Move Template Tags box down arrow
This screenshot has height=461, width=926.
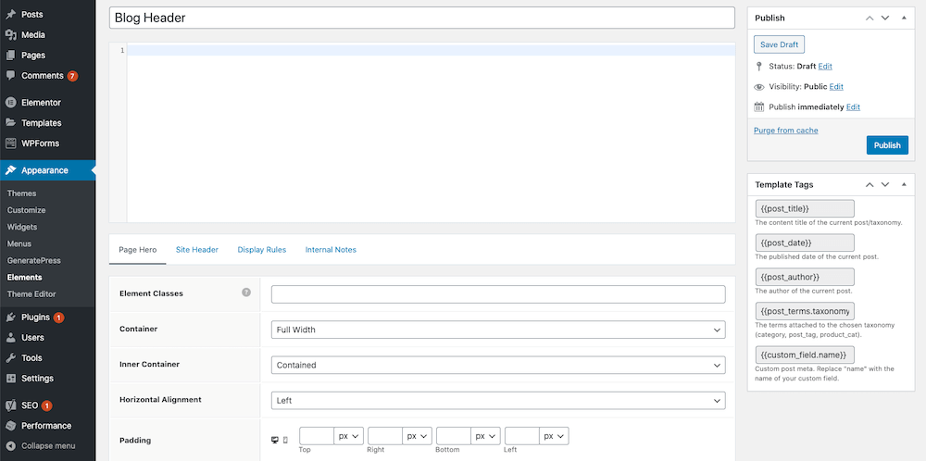click(x=885, y=185)
